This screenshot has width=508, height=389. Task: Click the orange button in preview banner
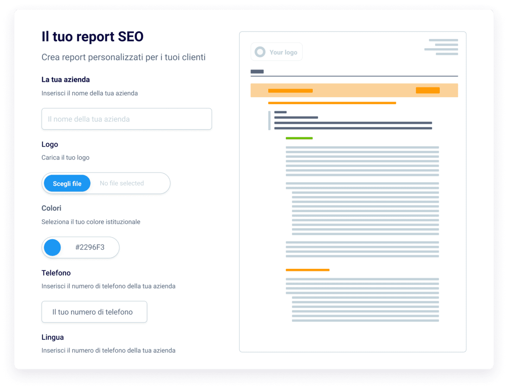click(x=428, y=90)
